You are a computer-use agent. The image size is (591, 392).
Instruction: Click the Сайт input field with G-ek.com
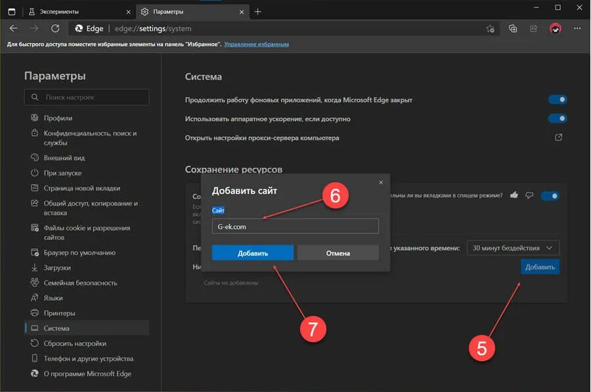pos(295,226)
